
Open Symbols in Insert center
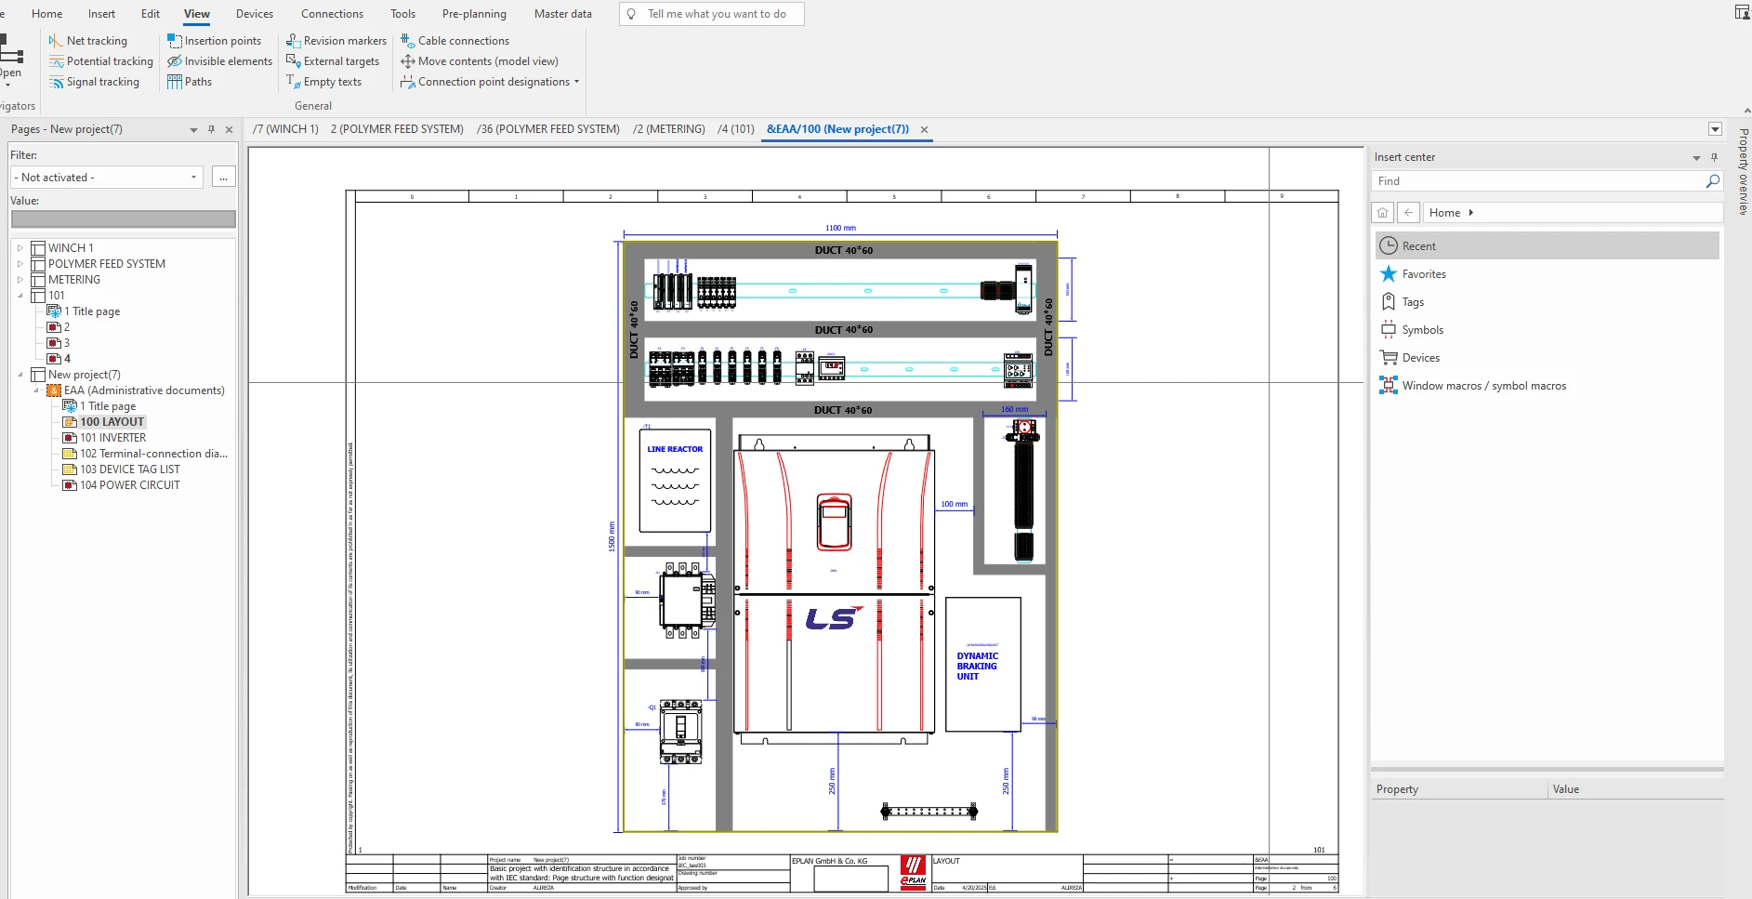[x=1422, y=330]
